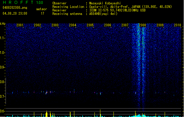This screenshot has width=184, height=117.
Task: Click the meteor label
Action: [x=42, y=9]
